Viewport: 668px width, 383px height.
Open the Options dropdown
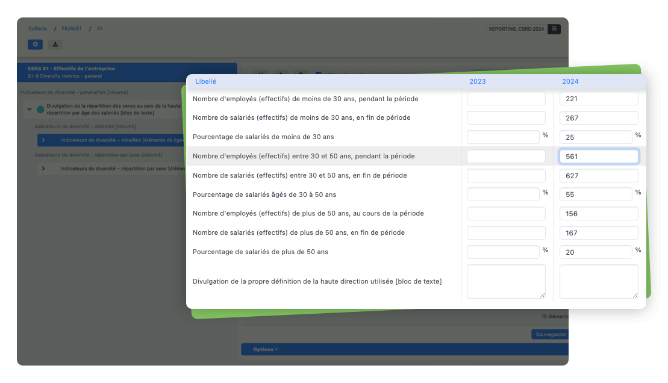tap(265, 349)
